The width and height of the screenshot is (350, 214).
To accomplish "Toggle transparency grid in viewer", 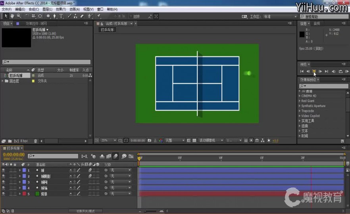I will [194, 140].
